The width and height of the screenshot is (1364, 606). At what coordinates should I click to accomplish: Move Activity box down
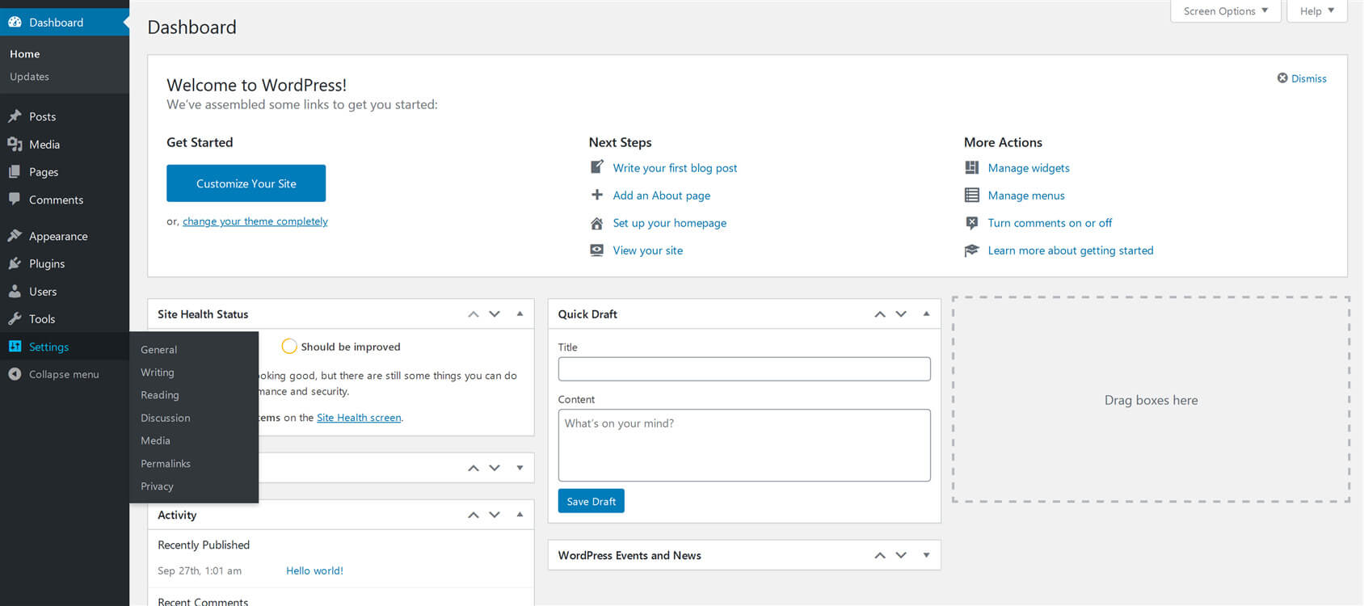[x=495, y=515]
